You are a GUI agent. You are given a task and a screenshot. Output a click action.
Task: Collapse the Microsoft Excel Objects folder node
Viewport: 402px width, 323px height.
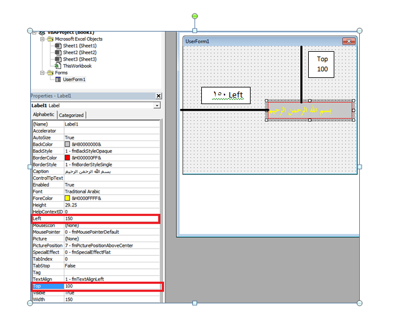click(x=42, y=39)
